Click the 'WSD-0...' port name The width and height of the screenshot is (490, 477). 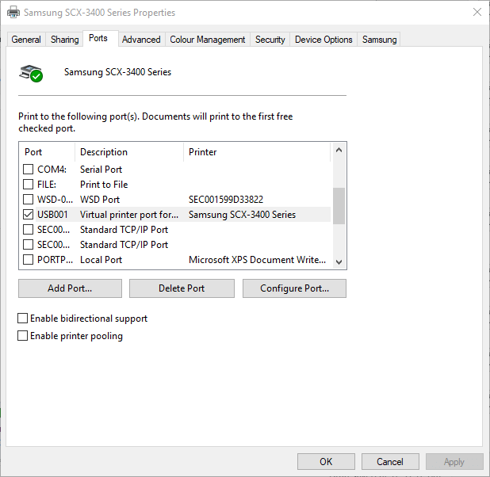pyautogui.click(x=55, y=200)
